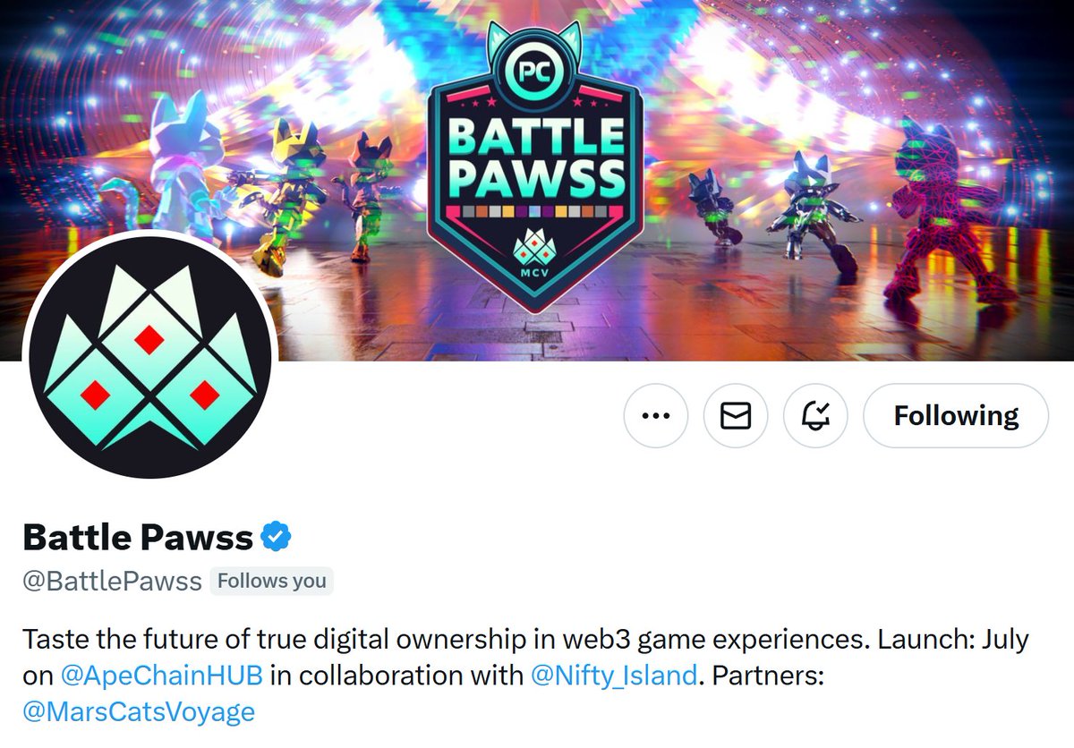Toggle the notification bell icon
This screenshot has height=748, width=1074.
point(815,415)
